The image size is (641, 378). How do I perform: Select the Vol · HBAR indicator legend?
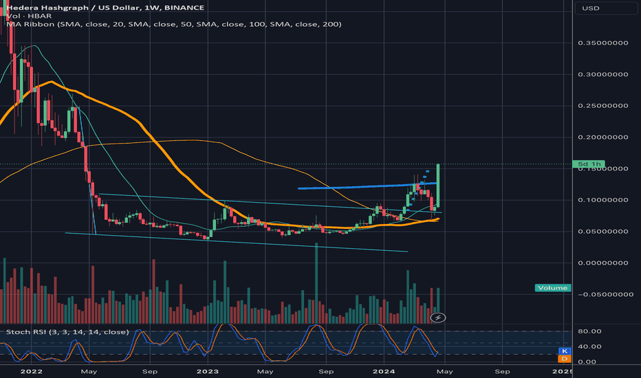point(29,16)
